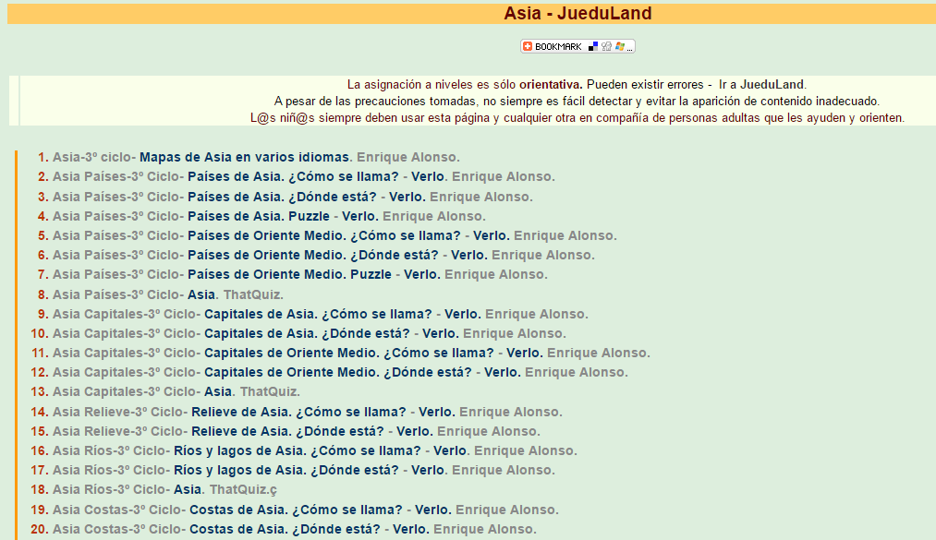Open Países de Asia ¿Cómo se llama? activity

click(293, 176)
